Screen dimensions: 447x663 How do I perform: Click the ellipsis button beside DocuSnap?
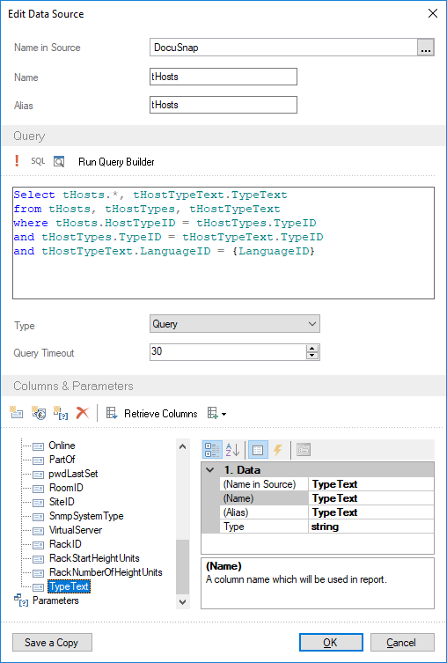pyautogui.click(x=426, y=48)
